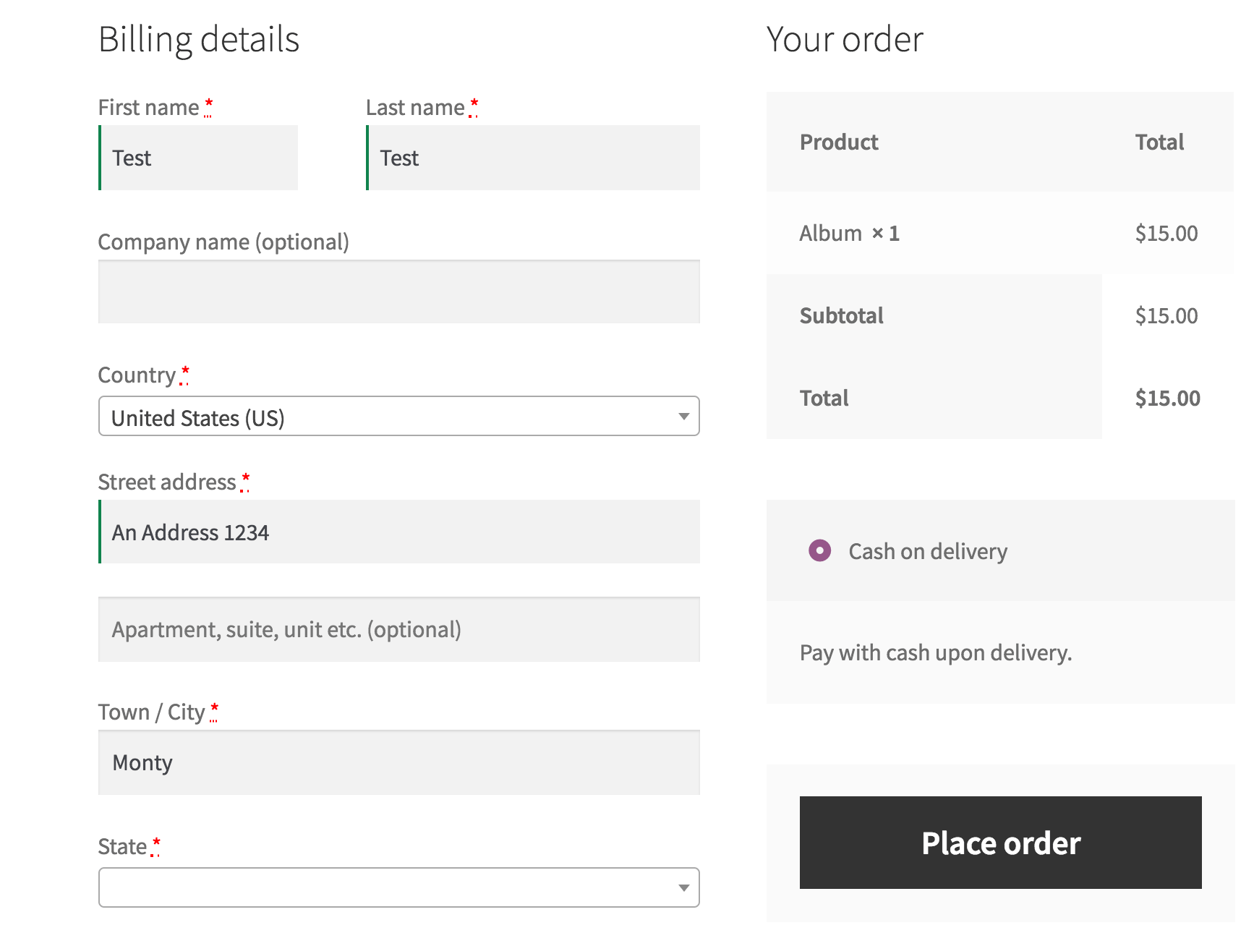The width and height of the screenshot is (1254, 933).
Task: Click the Cash on delivery label
Action: click(x=928, y=552)
